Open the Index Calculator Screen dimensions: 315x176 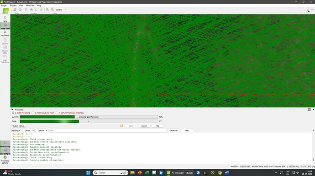[5, 59]
